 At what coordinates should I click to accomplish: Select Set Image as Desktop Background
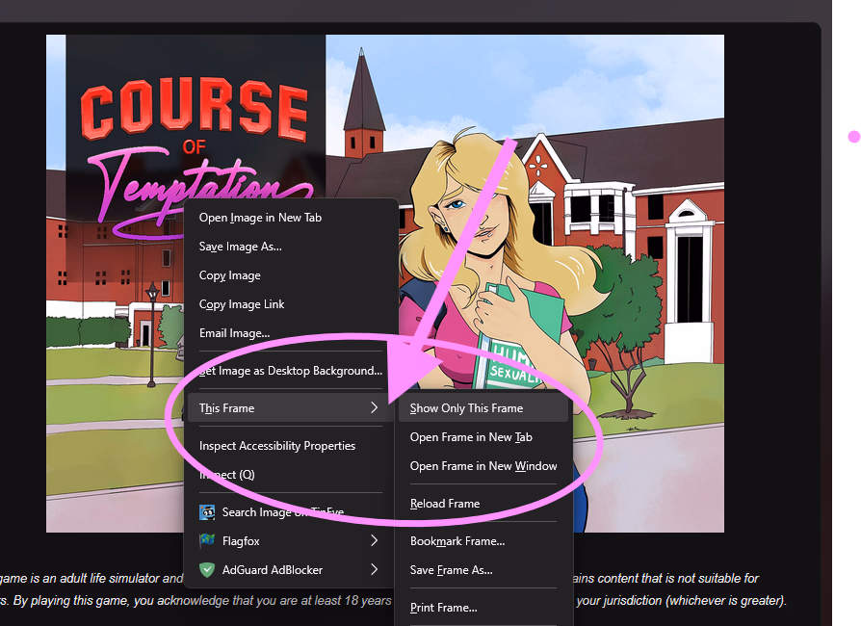tap(291, 371)
